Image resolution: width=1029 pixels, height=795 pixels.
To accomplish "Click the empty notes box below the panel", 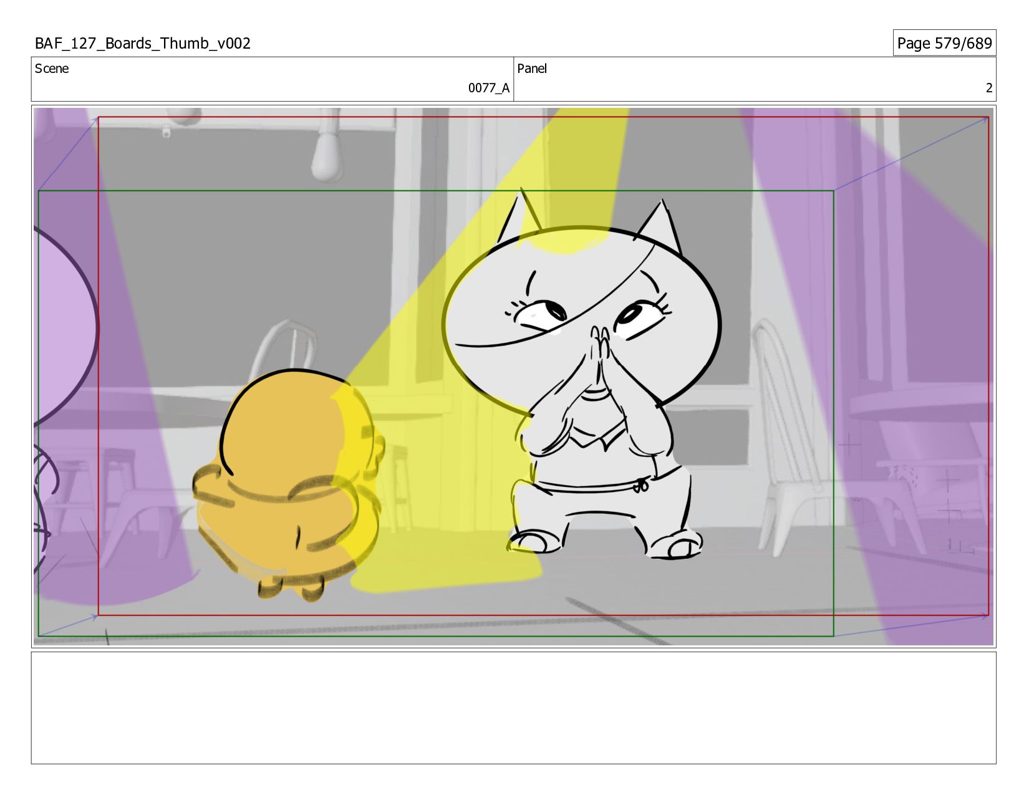I will [x=513, y=708].
